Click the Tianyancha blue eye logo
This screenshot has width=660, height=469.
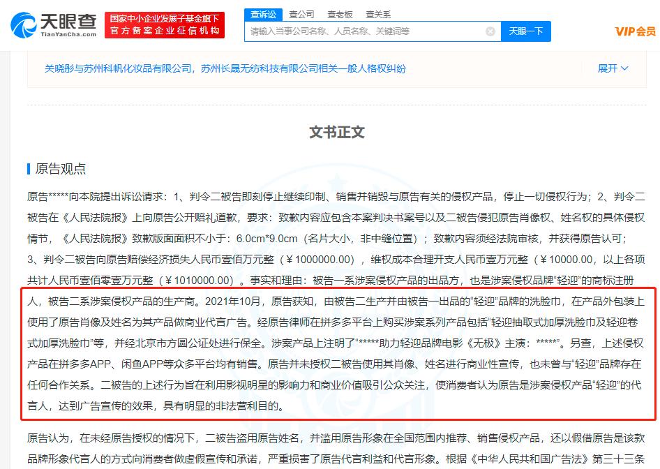pyautogui.click(x=24, y=24)
